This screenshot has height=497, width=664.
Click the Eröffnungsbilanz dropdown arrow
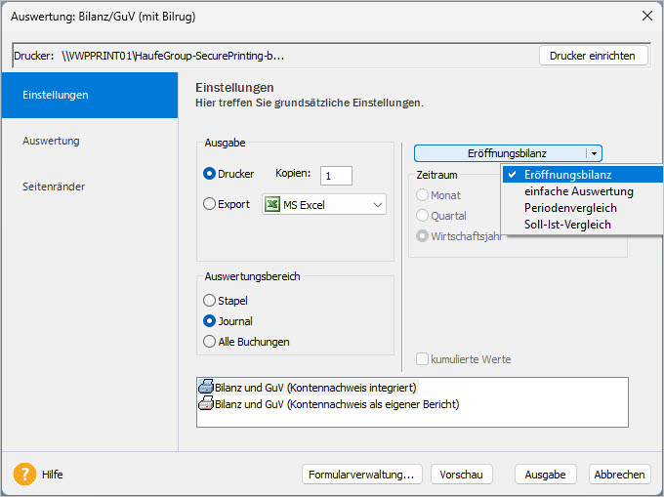coord(594,153)
